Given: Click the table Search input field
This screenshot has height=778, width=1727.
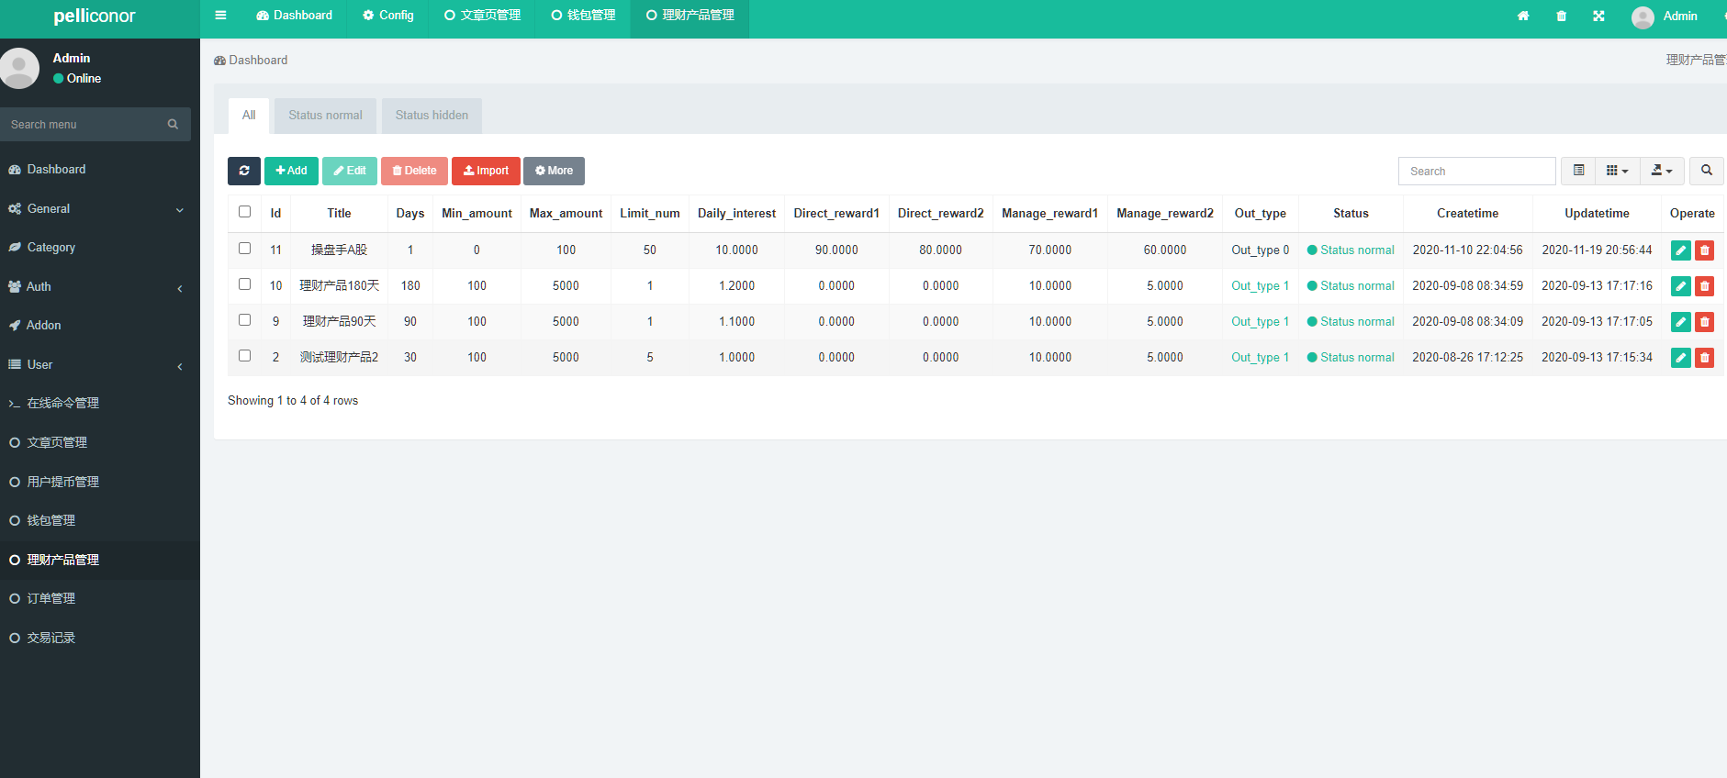Looking at the screenshot, I should pyautogui.click(x=1475, y=172).
